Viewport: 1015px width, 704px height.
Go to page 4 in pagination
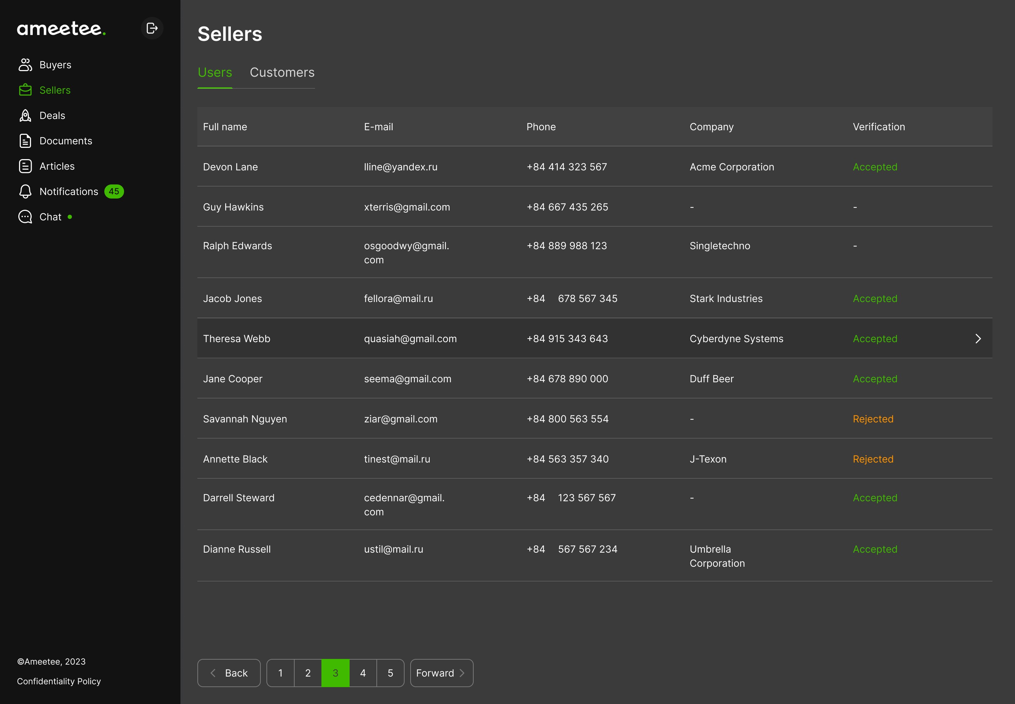tap(363, 673)
